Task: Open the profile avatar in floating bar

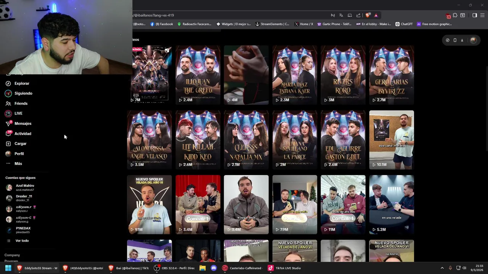Action: coord(473,40)
